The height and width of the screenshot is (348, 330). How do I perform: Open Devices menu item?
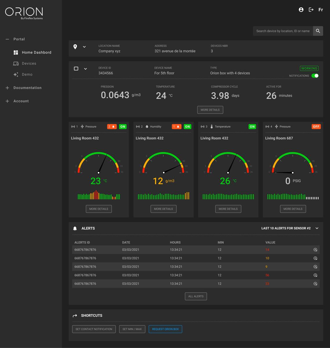tap(29, 64)
